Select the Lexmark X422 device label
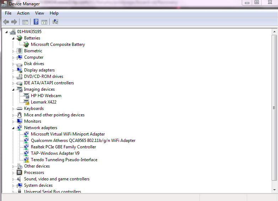 pos(44,102)
